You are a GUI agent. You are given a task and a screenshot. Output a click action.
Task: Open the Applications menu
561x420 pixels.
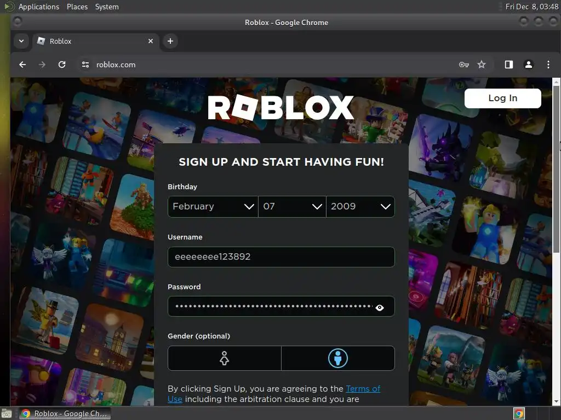39,7
